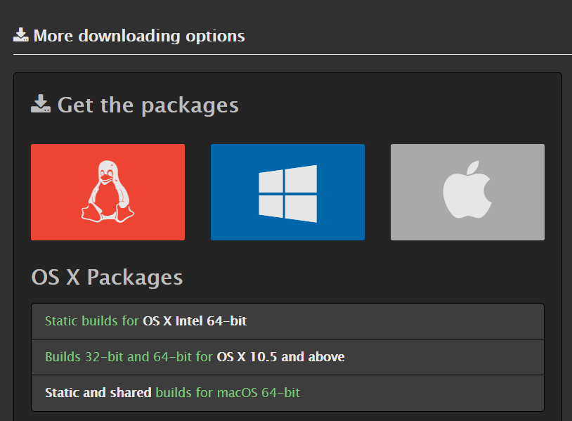Click the More downloading options heading

click(x=139, y=36)
